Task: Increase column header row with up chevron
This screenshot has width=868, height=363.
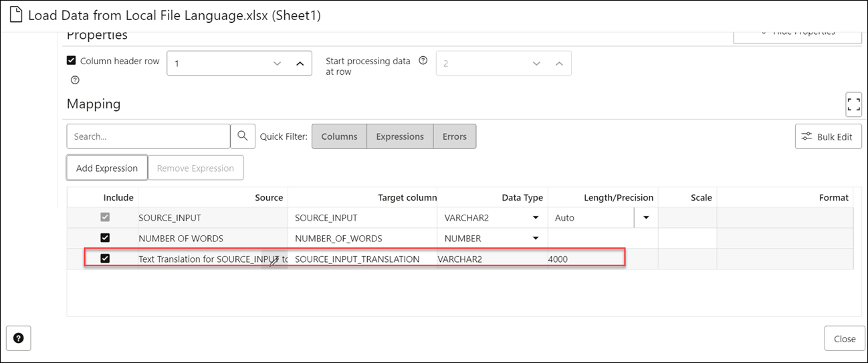Action: coord(300,64)
